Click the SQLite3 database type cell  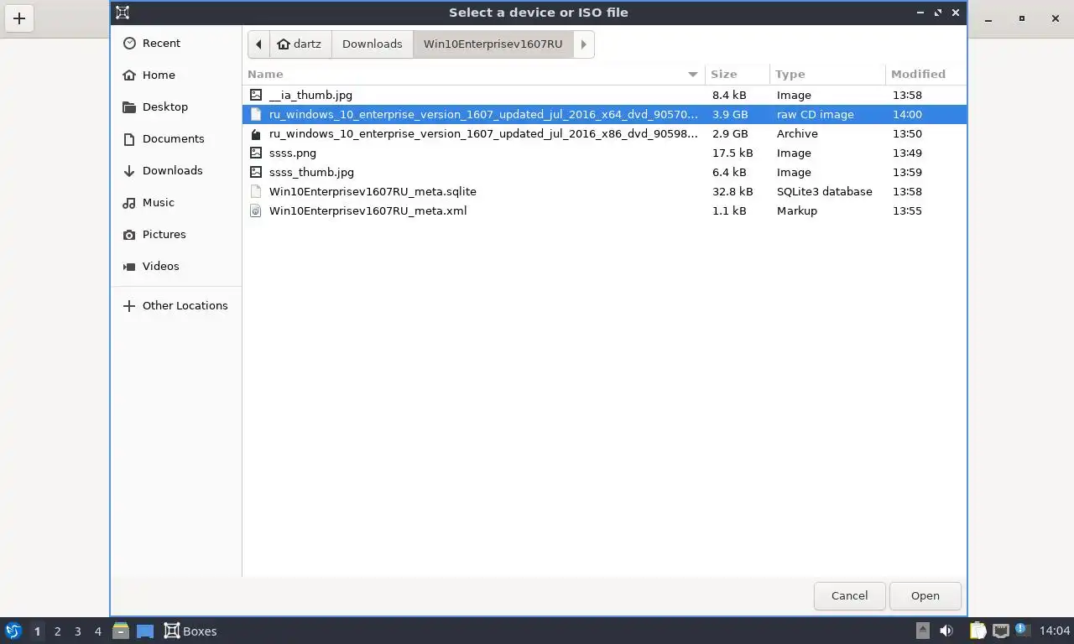click(x=824, y=191)
